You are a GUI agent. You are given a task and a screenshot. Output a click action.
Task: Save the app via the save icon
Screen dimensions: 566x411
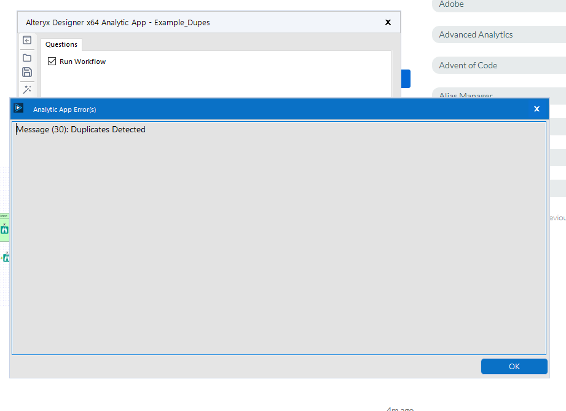coord(27,72)
